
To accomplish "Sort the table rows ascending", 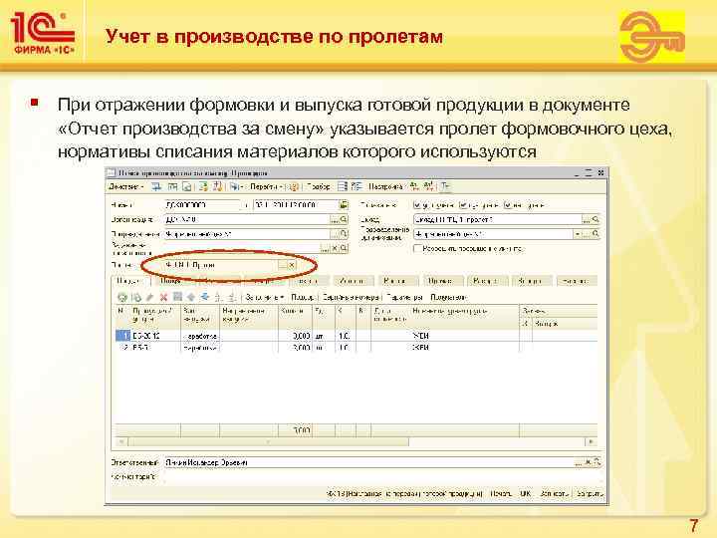I will click(218, 297).
